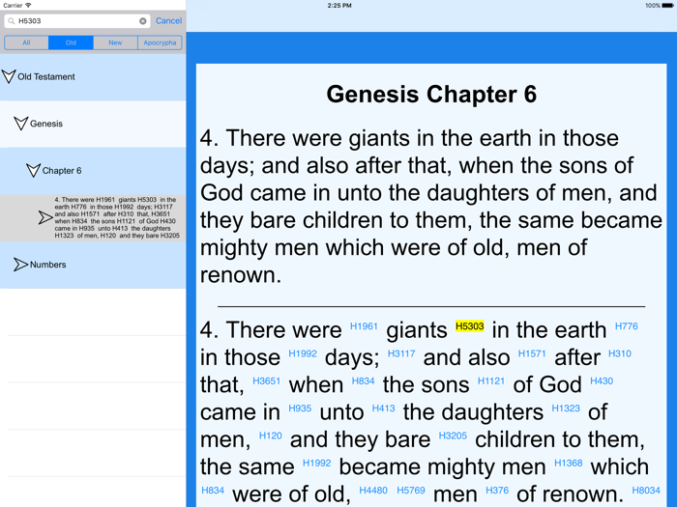Collapse the Chapter 6 tree node
This screenshot has width=677, height=507.
coord(33,170)
